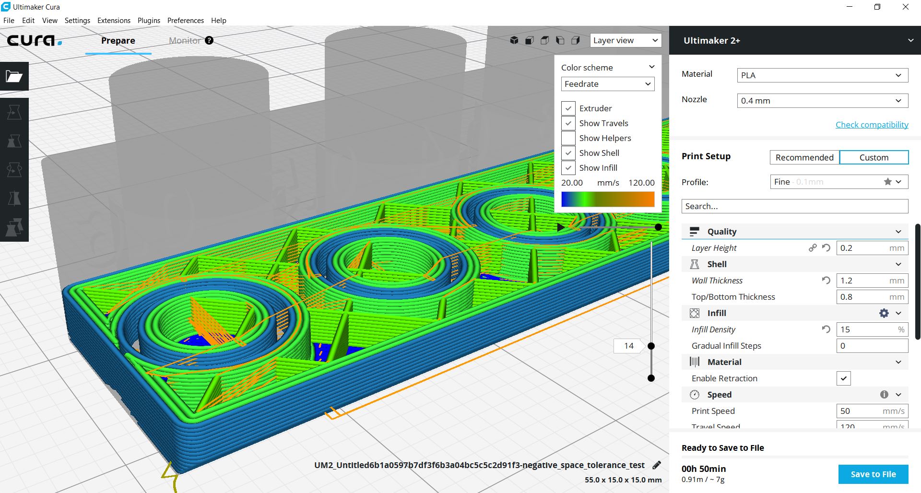Image resolution: width=921 pixels, height=493 pixels.
Task: Open the Feedrate color scheme dropdown
Action: point(608,84)
